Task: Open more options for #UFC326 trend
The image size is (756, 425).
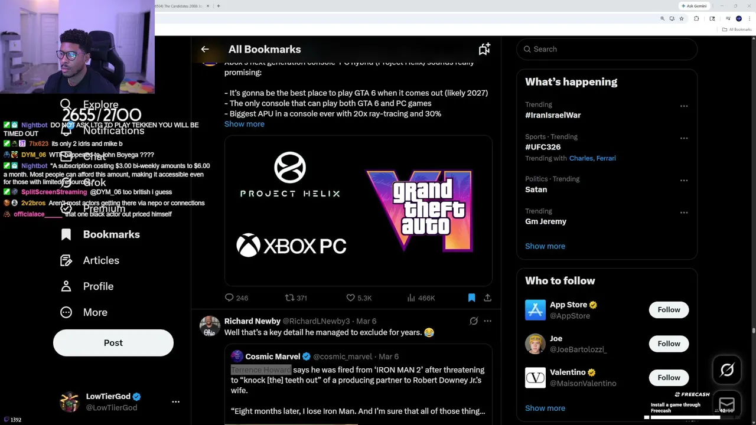Action: coord(684,138)
